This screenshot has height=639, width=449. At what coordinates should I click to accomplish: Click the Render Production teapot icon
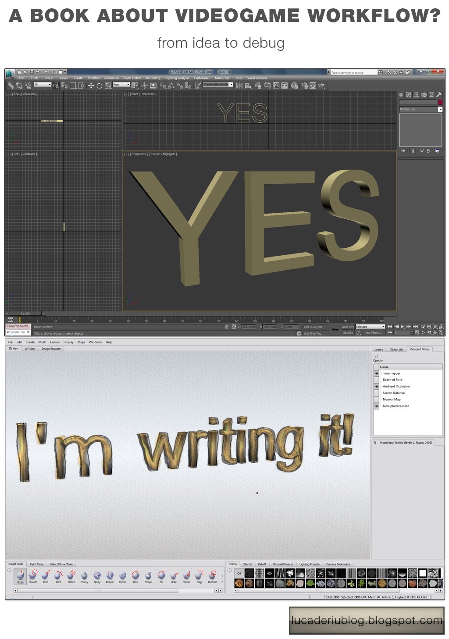coord(321,86)
